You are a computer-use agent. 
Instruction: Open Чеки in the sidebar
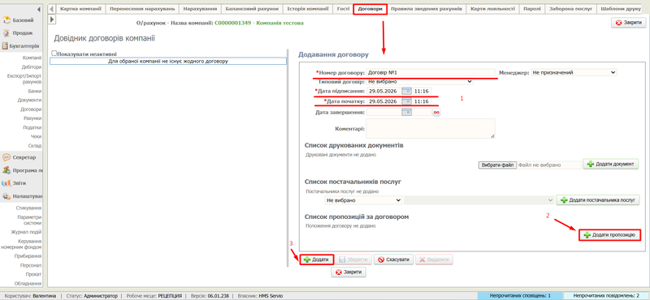tap(36, 136)
